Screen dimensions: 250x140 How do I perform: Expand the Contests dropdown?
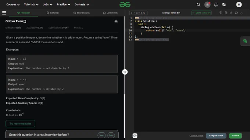click(x=82, y=4)
